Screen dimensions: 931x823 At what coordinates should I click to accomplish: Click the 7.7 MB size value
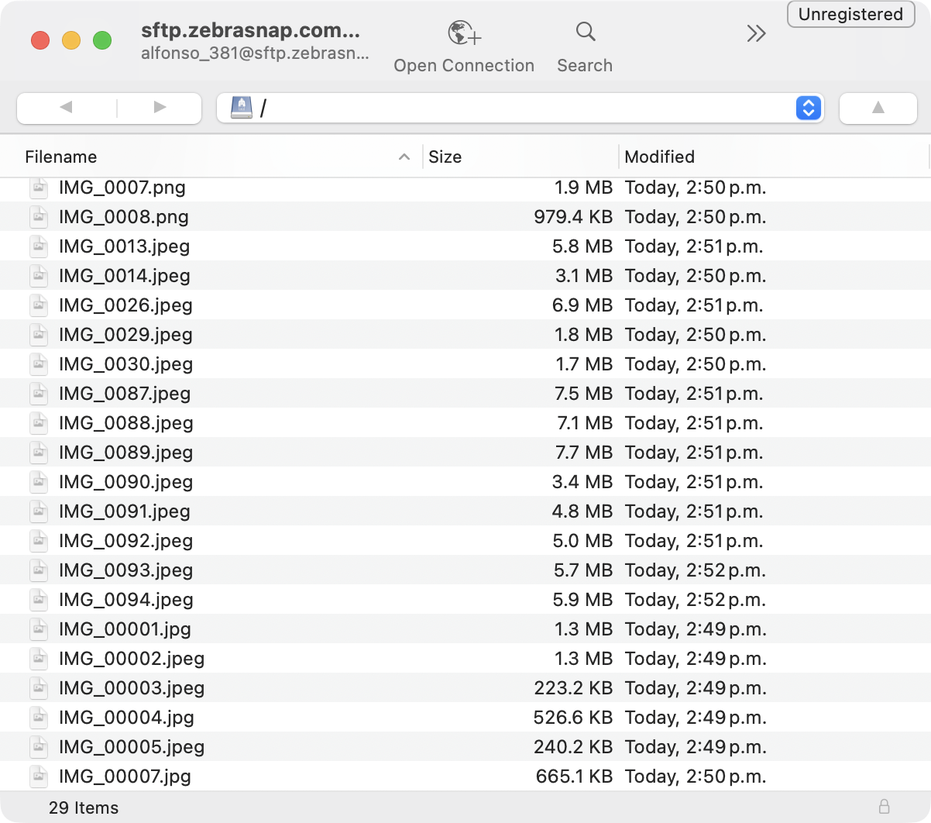click(584, 453)
